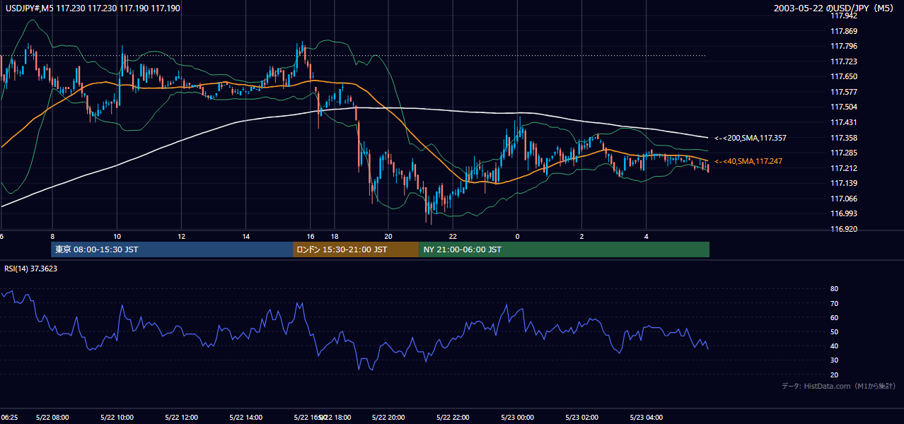904x424 pixels.
Task: Click hour mark 14 under the price chart
Action: click(x=245, y=236)
